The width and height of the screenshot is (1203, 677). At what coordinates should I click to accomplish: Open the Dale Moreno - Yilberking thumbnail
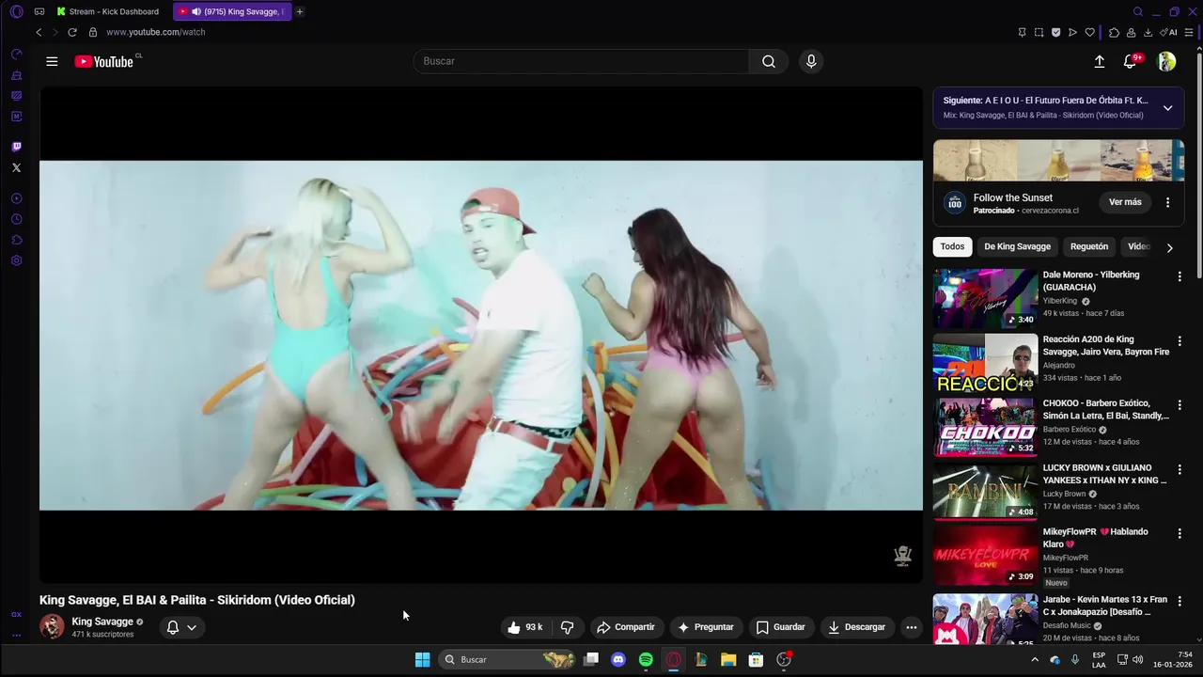(985, 298)
